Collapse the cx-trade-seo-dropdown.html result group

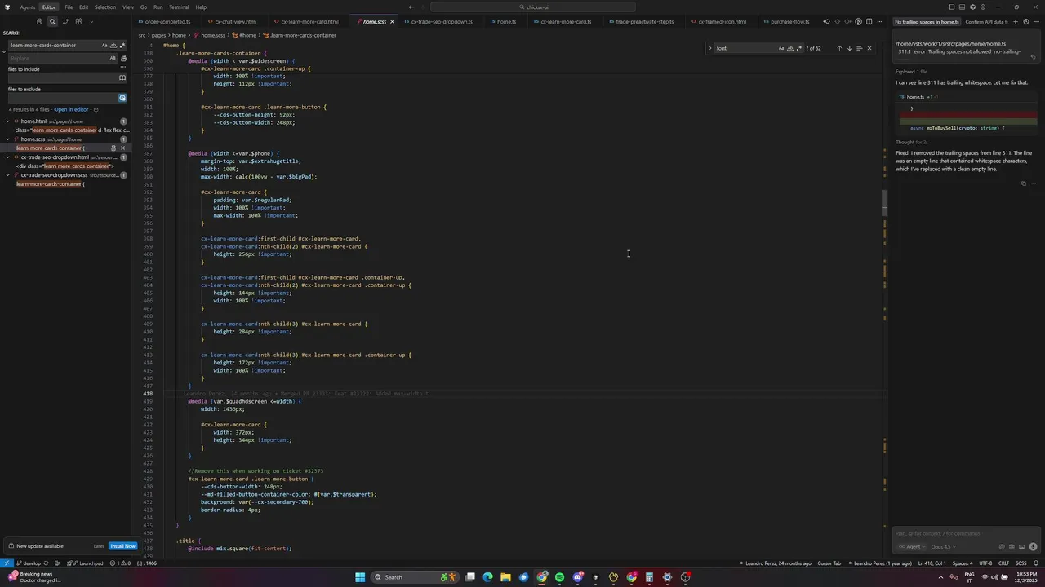7,157
